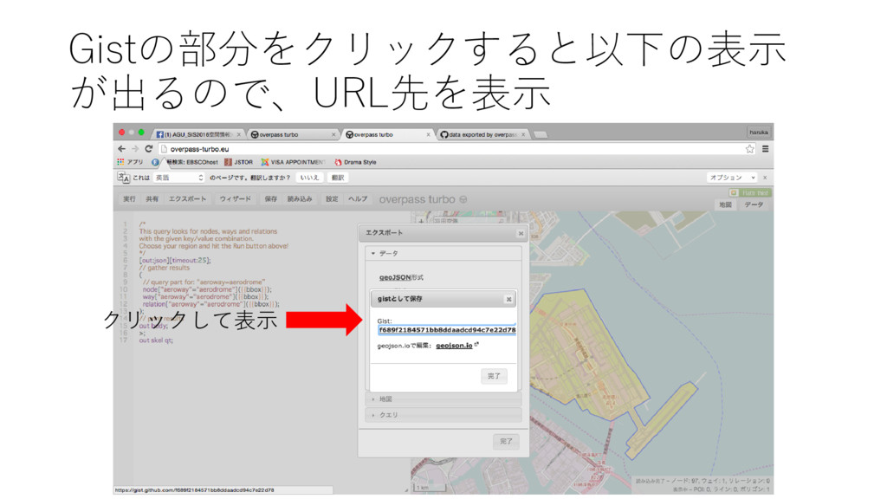Viewport: 887px width, 499px height.
Task: Click the browser back arrow
Action: pos(121,149)
